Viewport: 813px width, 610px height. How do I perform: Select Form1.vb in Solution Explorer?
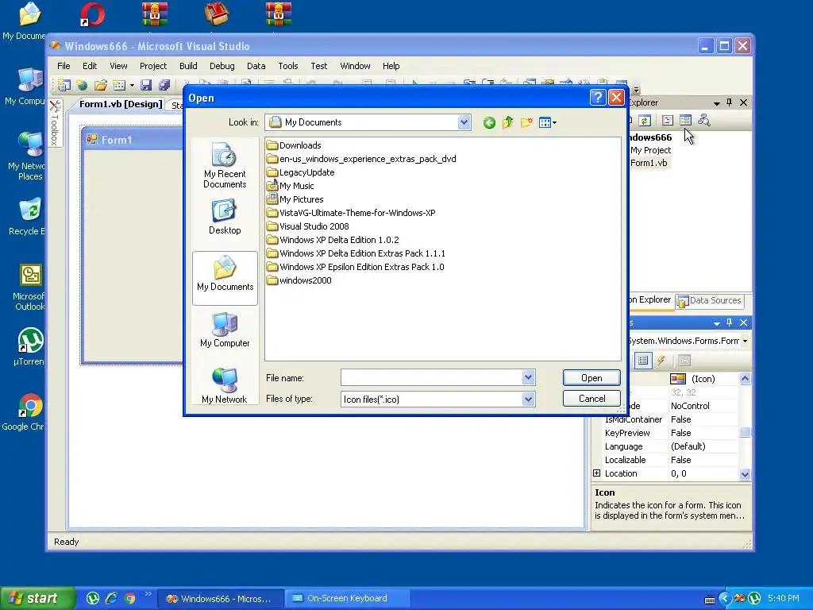[649, 163]
